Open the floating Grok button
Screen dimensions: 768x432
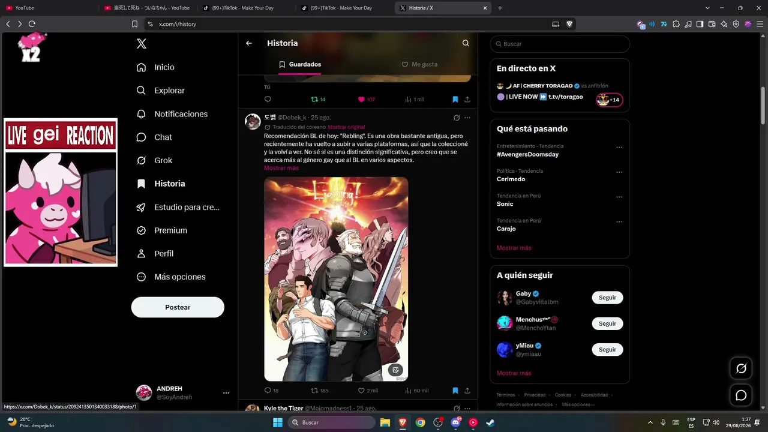click(x=741, y=368)
